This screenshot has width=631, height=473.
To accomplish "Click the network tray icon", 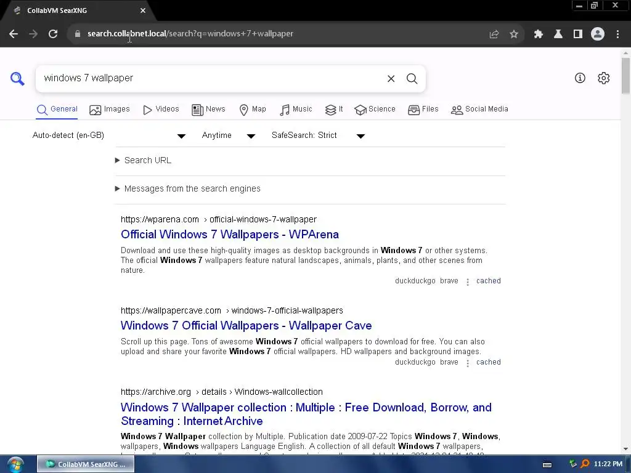I will 573,464.
